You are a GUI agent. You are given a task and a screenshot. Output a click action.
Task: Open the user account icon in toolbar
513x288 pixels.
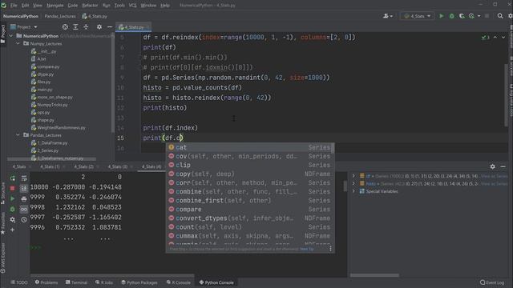pyautogui.click(x=388, y=16)
